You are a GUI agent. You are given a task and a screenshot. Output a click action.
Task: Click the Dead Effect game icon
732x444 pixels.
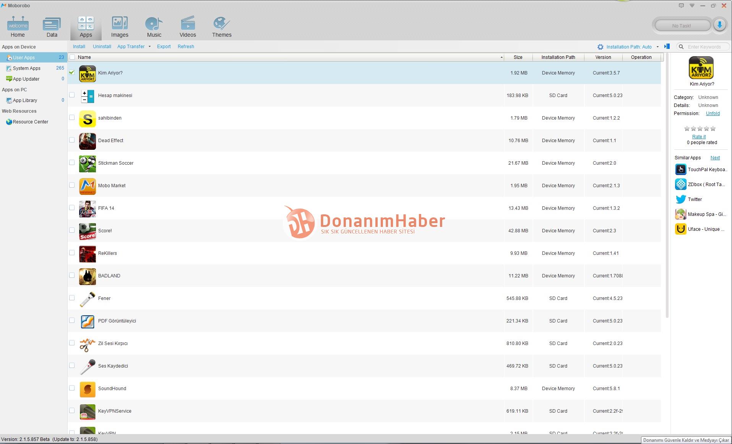(88, 141)
